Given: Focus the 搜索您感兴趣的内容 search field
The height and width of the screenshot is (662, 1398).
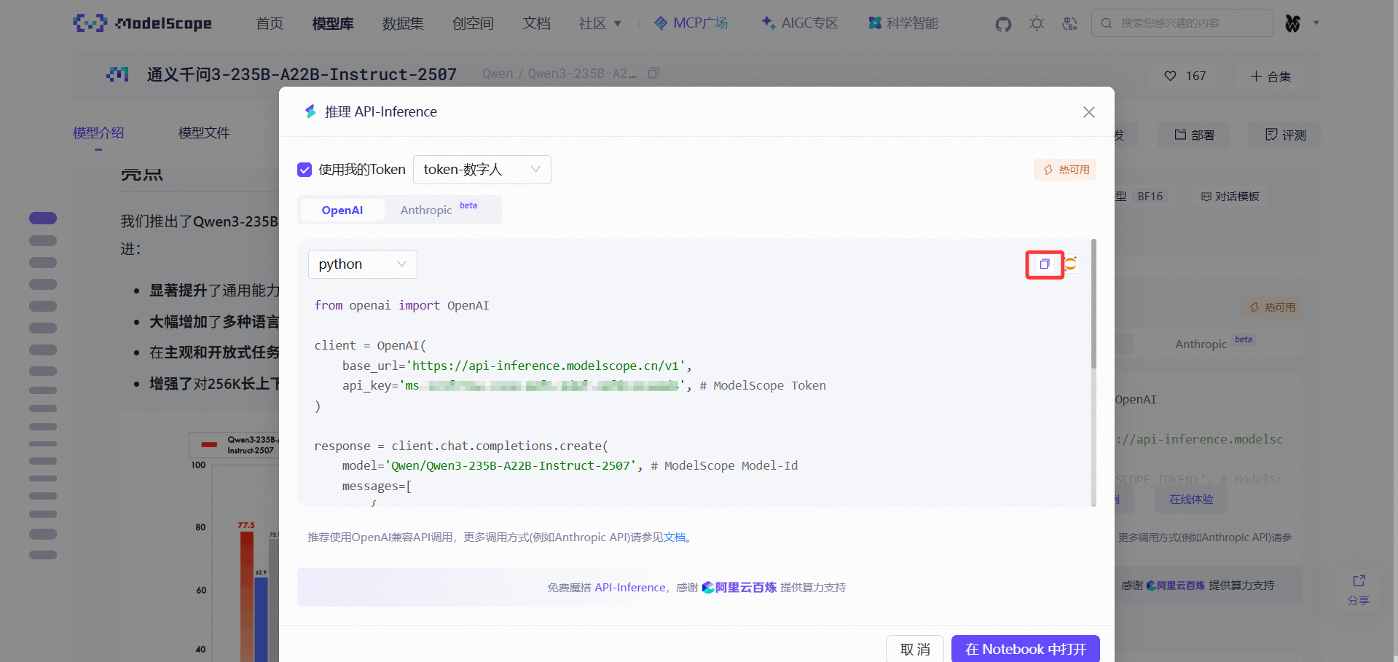Looking at the screenshot, I should [x=1182, y=23].
